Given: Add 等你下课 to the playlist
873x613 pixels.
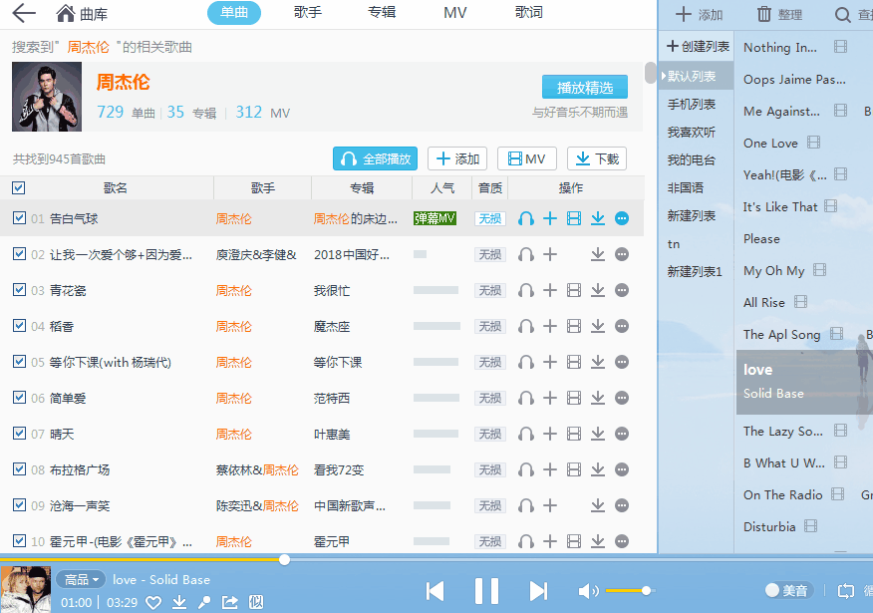Looking at the screenshot, I should click(550, 363).
